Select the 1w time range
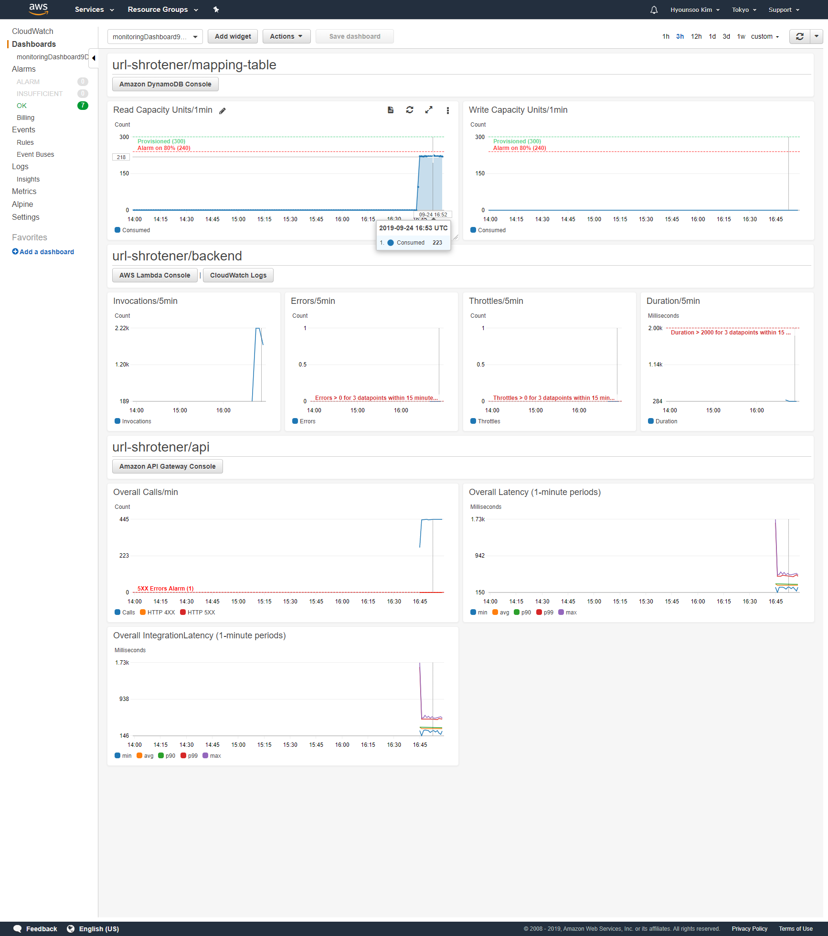 coord(741,36)
